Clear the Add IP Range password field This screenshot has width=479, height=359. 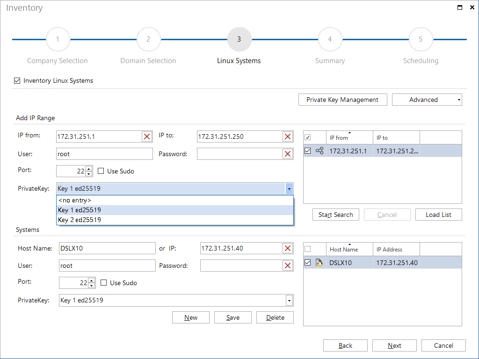(x=288, y=154)
